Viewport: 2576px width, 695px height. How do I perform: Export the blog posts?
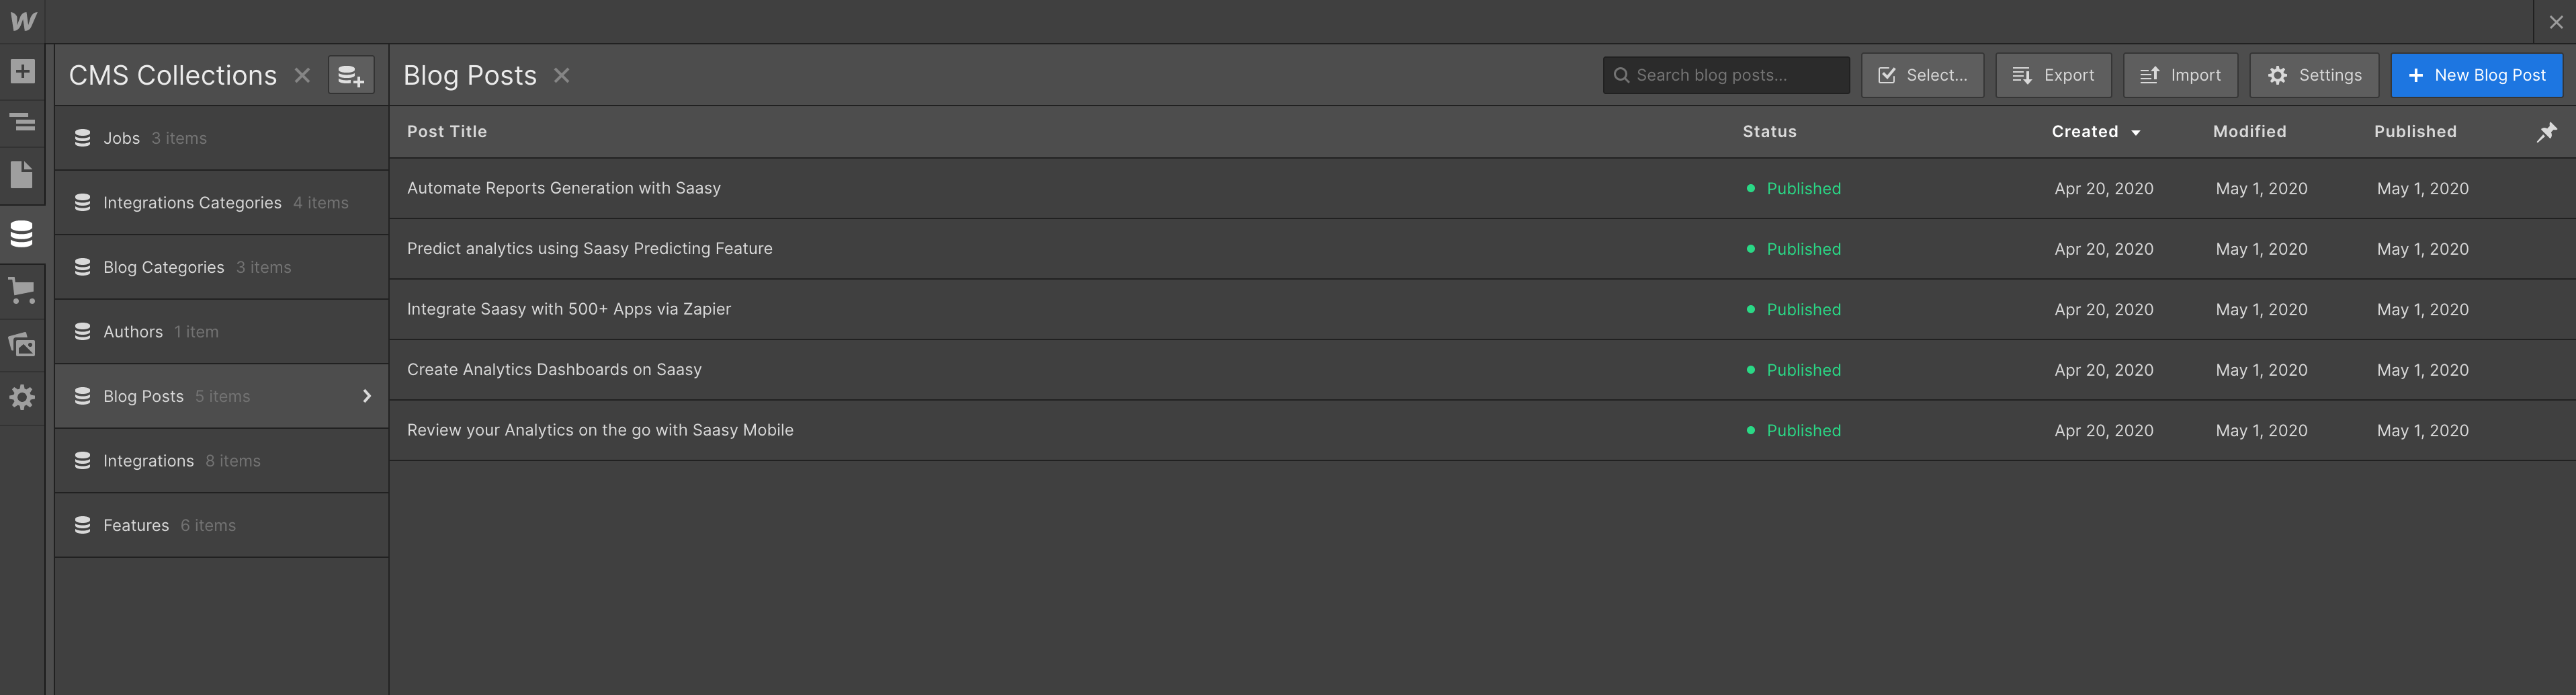pyautogui.click(x=2053, y=75)
